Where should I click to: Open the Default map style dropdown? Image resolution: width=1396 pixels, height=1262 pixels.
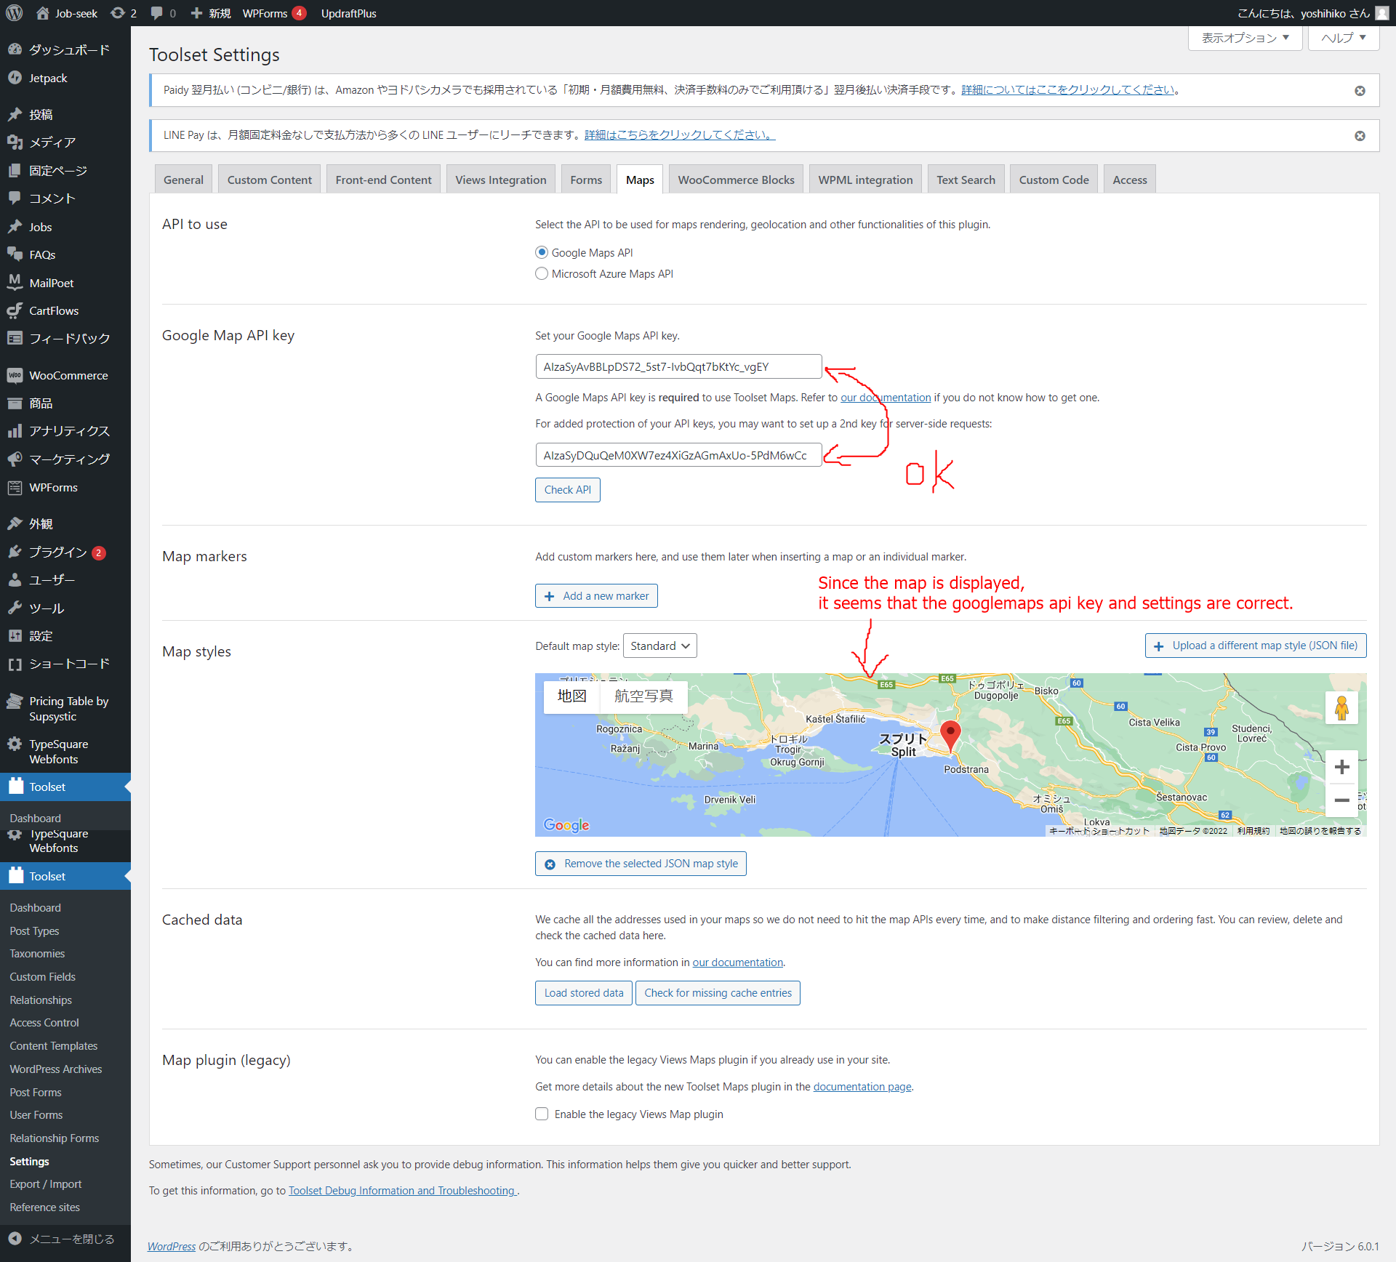click(659, 646)
